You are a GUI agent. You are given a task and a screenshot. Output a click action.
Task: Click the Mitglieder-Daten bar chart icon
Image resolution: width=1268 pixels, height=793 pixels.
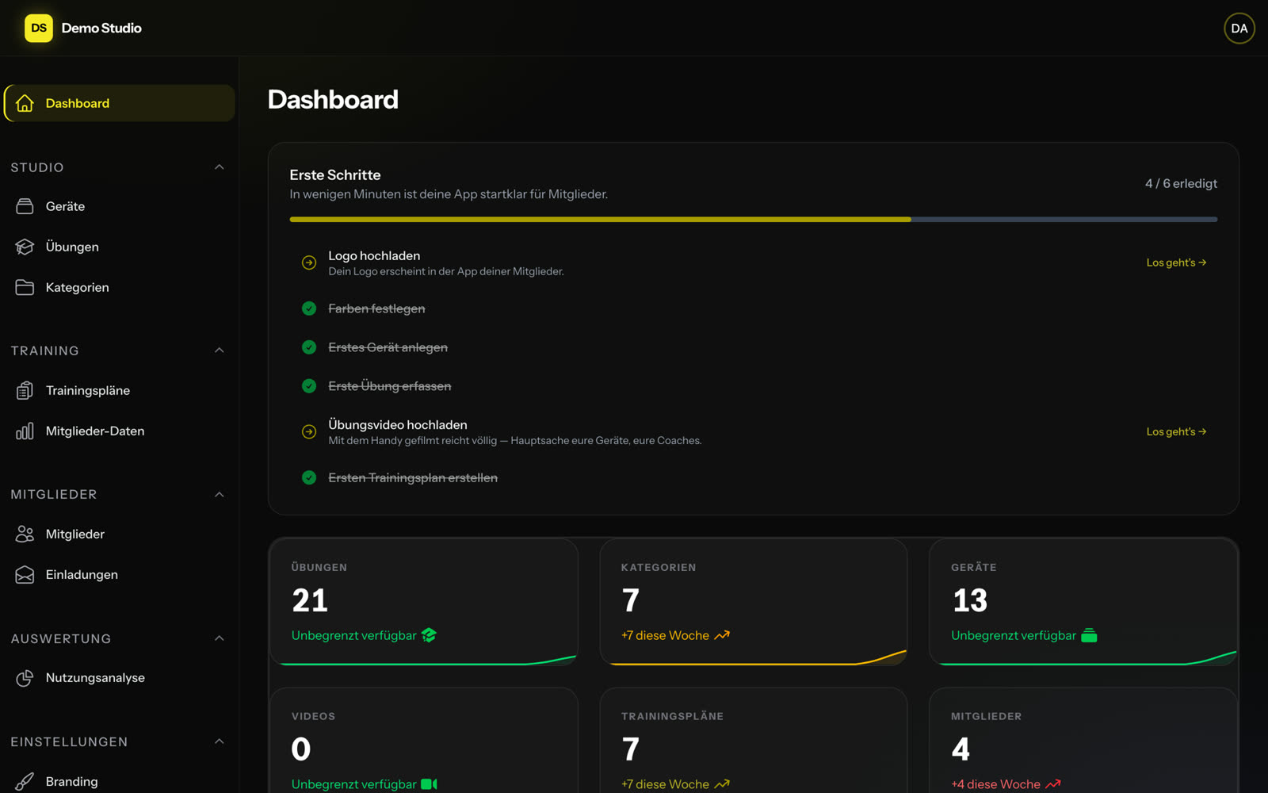point(25,431)
